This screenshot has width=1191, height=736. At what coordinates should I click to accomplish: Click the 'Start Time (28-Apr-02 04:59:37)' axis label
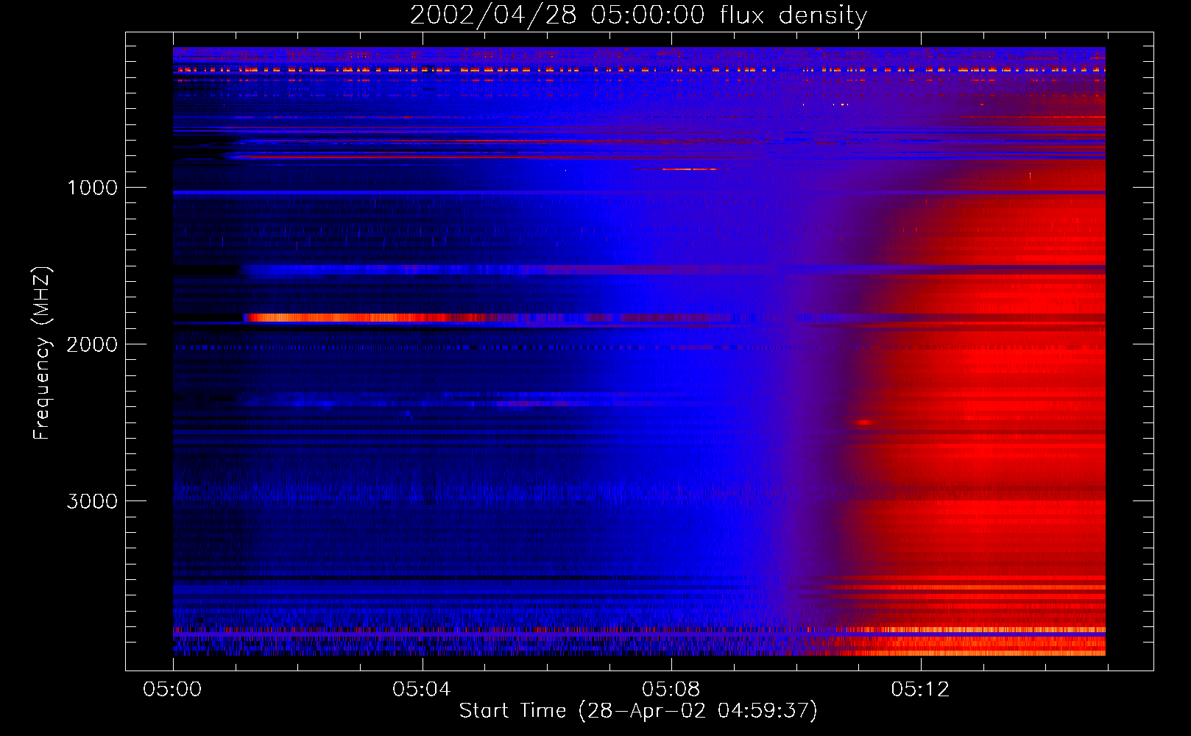638,711
